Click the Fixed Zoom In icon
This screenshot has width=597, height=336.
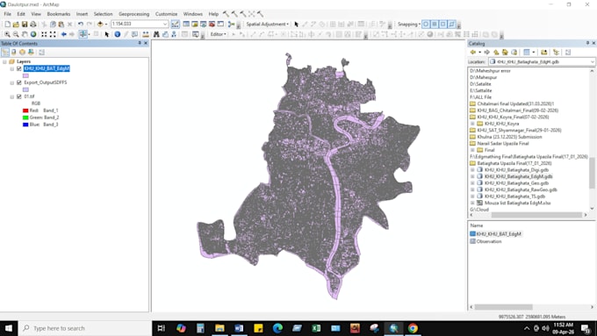click(44, 34)
